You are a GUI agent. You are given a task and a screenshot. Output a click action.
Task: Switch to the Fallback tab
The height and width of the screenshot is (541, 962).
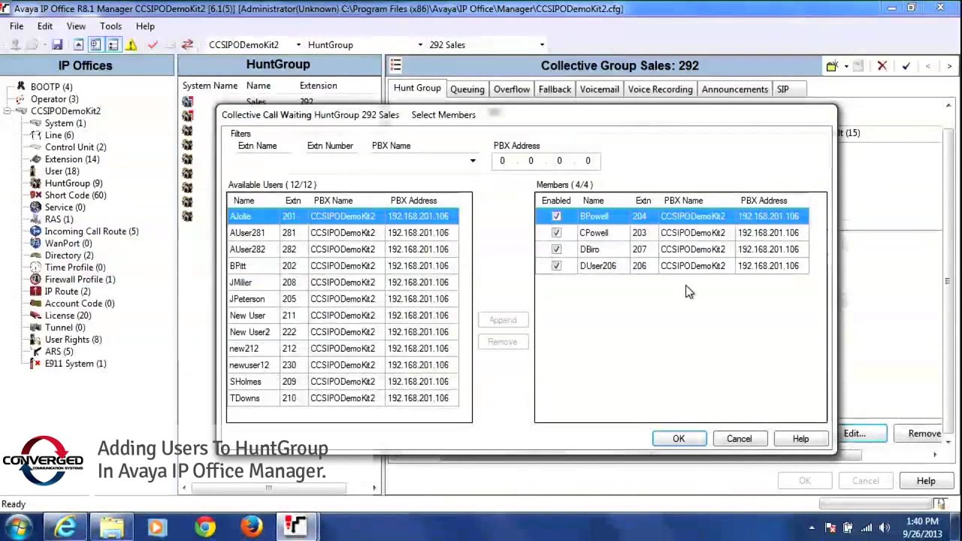pos(555,89)
